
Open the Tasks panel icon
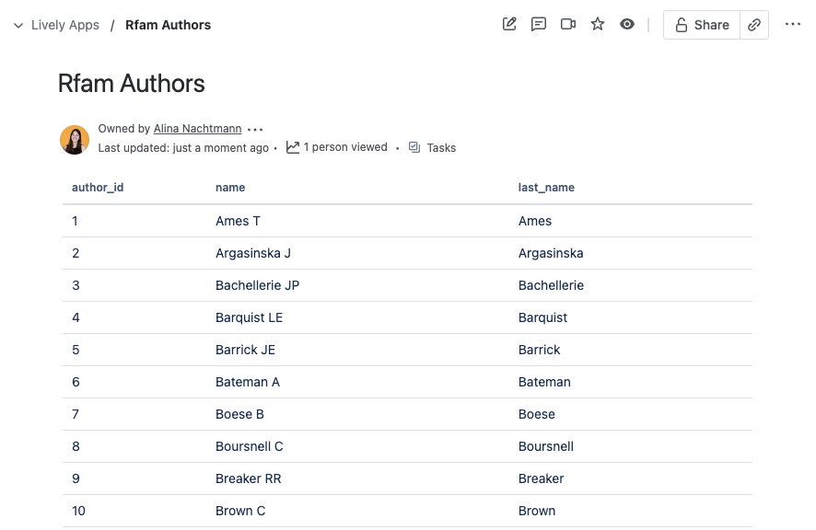click(414, 147)
